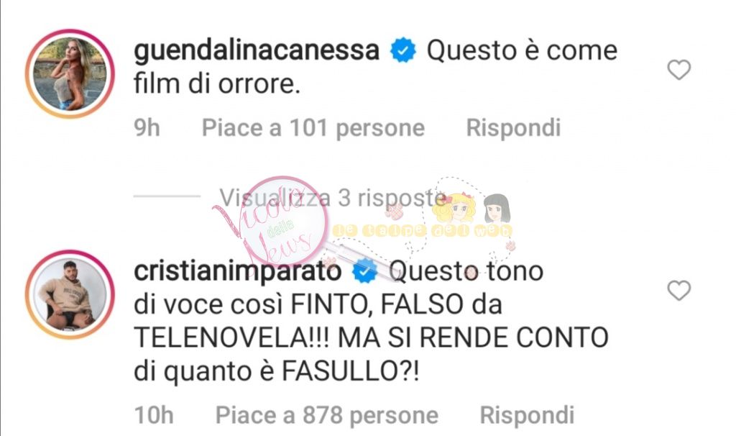
Task: Open the cristianimparato username link
Action: tap(237, 271)
